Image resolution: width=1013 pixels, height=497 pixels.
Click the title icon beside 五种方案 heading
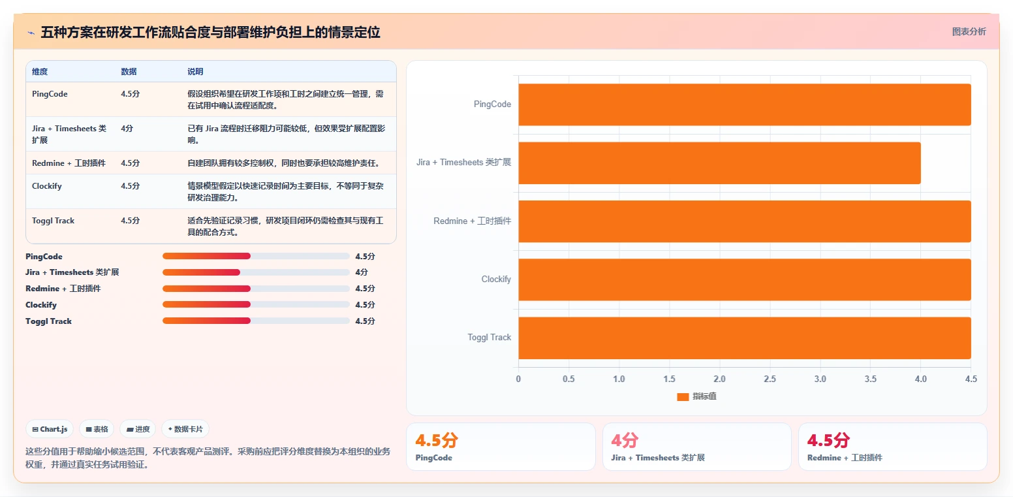31,33
